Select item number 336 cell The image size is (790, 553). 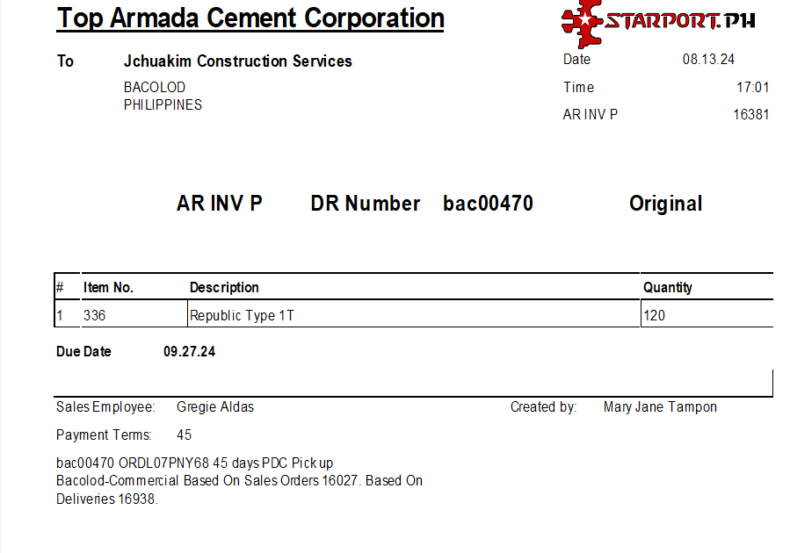95,316
